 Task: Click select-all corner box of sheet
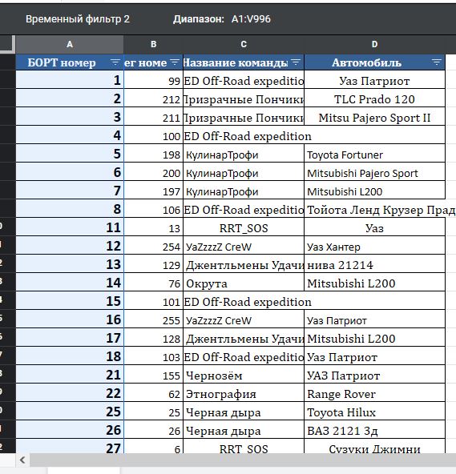[x=7, y=45]
